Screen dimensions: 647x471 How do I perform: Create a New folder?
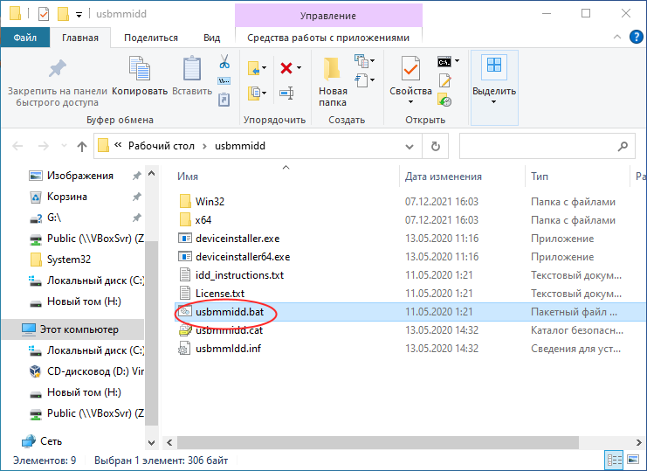pyautogui.click(x=333, y=81)
